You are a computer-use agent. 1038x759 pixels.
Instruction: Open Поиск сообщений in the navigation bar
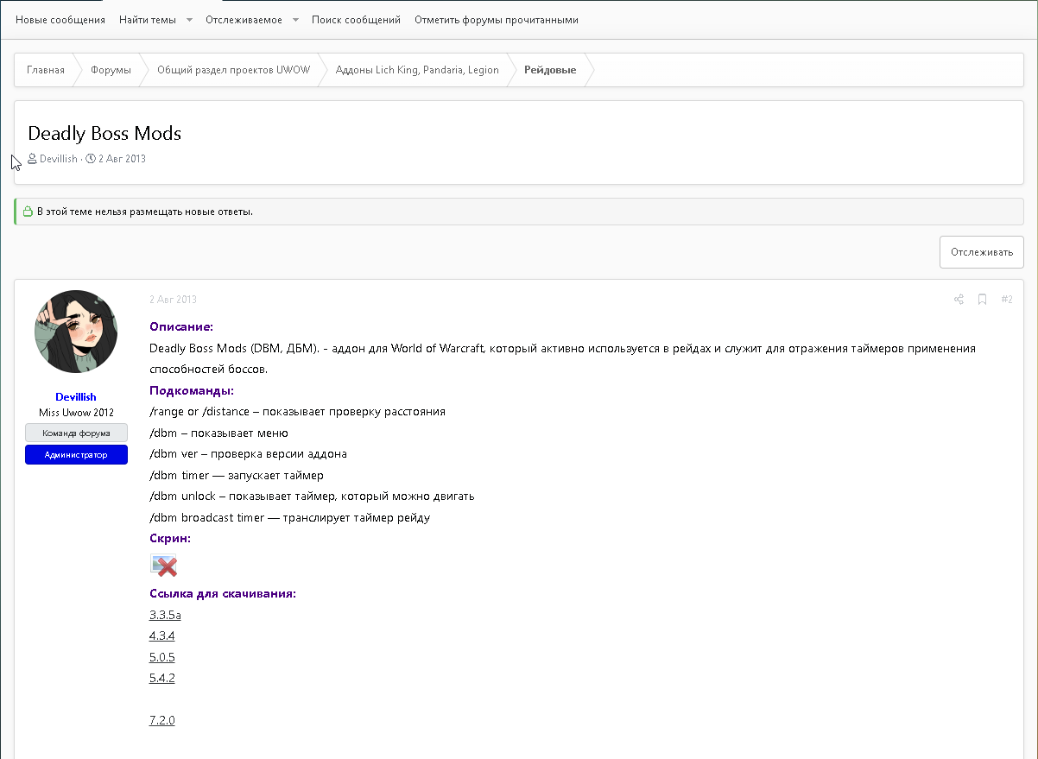[x=356, y=20]
